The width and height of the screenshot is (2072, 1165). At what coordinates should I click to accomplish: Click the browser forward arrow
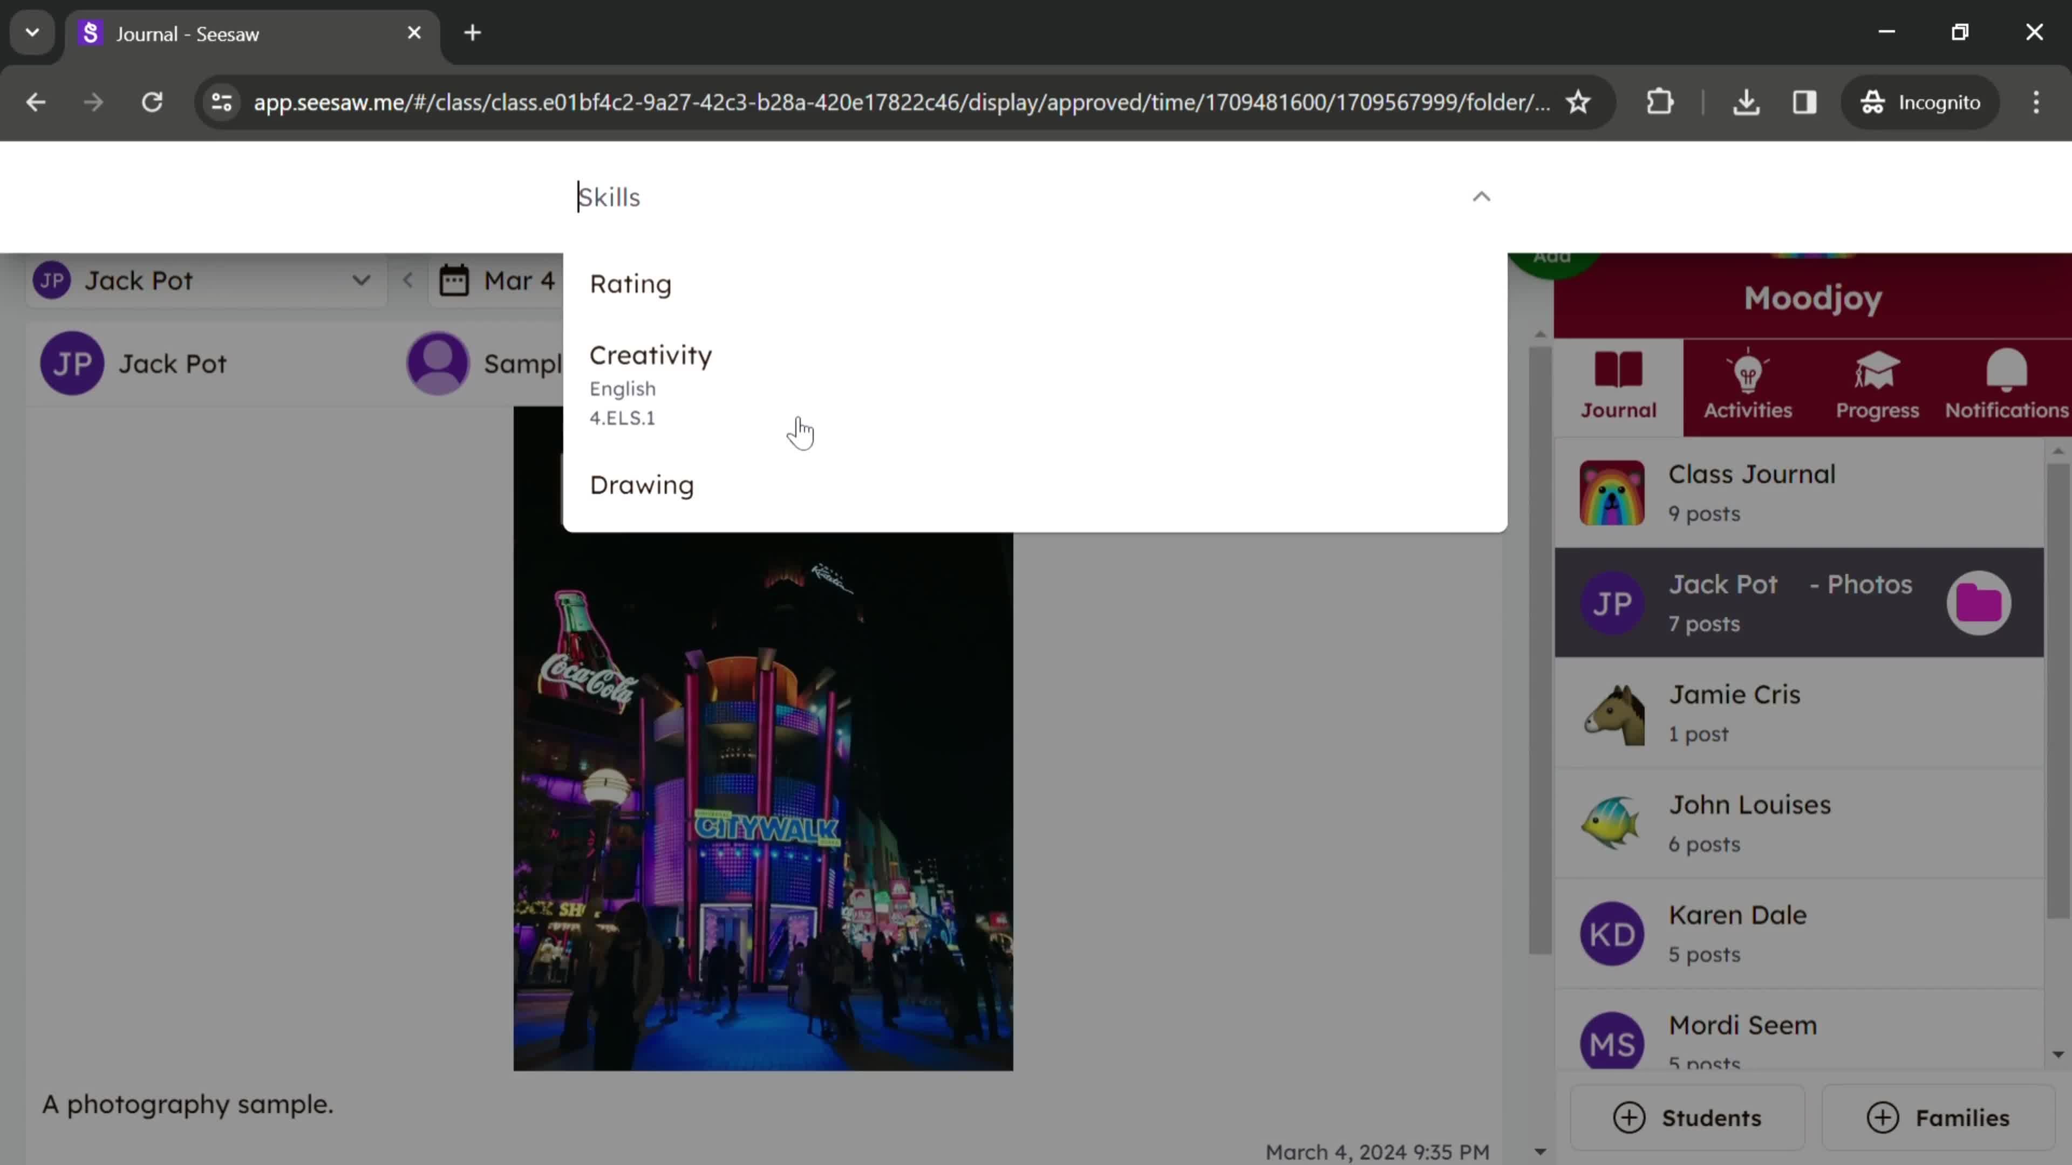pyautogui.click(x=93, y=102)
